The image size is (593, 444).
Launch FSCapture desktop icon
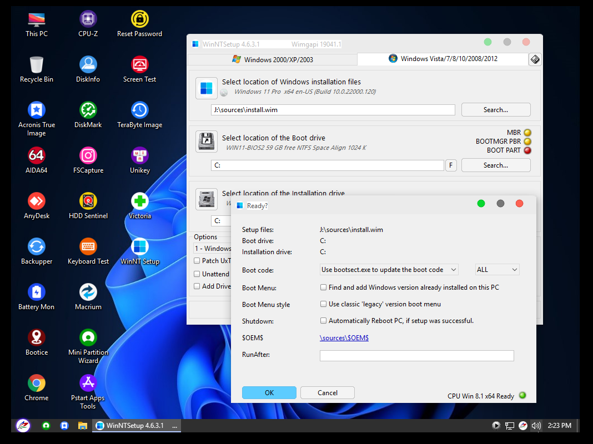tap(88, 160)
